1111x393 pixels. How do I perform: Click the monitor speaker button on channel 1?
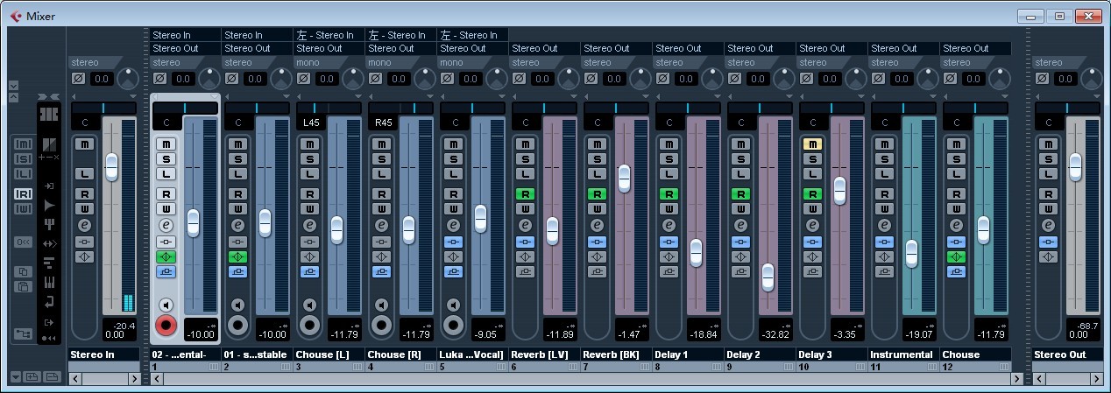pyautogui.click(x=165, y=305)
